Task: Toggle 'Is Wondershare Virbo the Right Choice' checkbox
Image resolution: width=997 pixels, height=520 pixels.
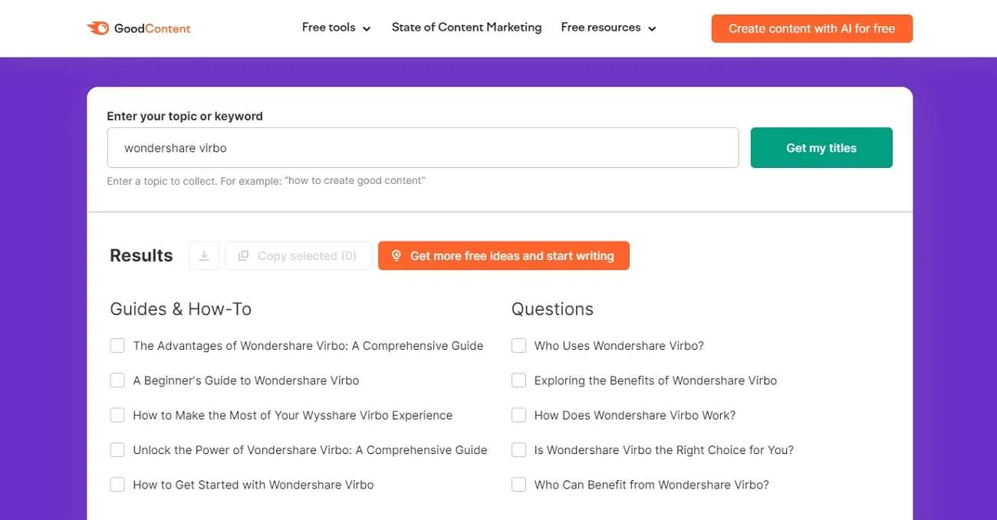Action: tap(519, 450)
